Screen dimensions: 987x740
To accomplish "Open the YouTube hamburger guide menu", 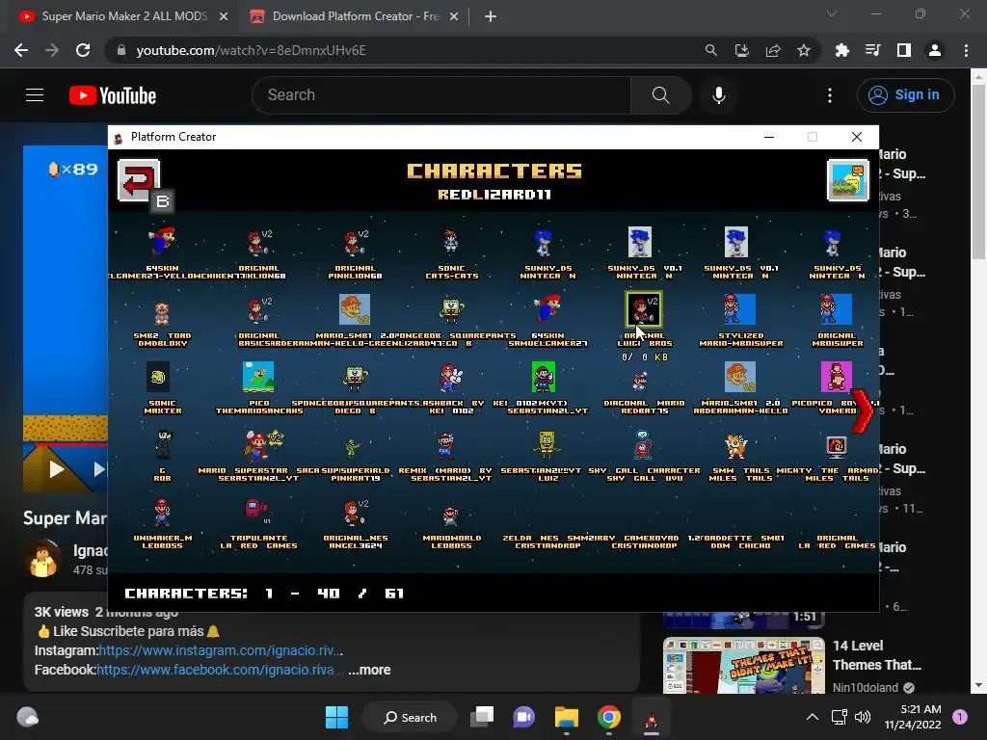I will tap(35, 95).
